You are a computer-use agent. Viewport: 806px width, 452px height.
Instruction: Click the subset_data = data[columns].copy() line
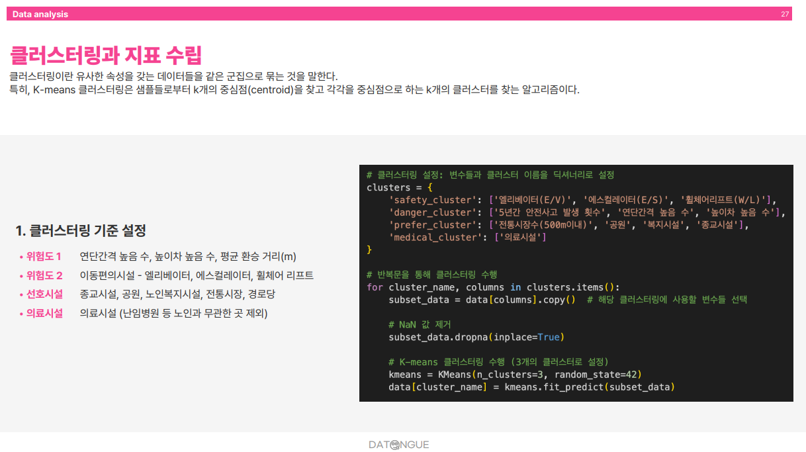(x=482, y=300)
